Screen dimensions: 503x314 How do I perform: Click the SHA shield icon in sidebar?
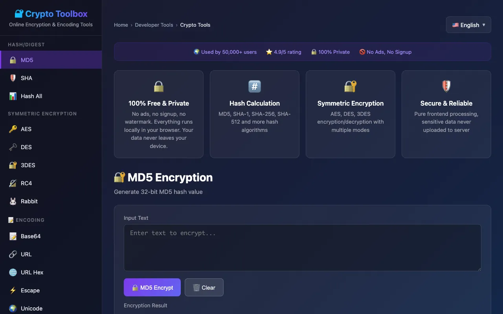coord(13,78)
